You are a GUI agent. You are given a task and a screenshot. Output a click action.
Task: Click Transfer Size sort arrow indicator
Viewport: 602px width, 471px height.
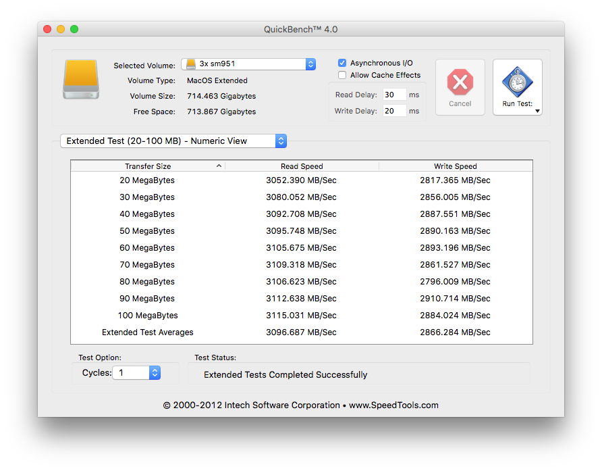219,166
